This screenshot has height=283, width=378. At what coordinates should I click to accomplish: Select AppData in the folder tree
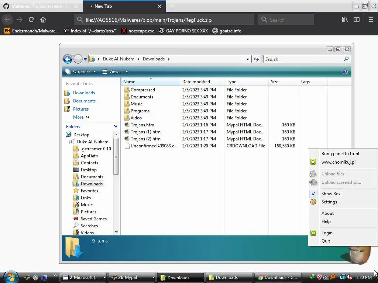coord(89,156)
